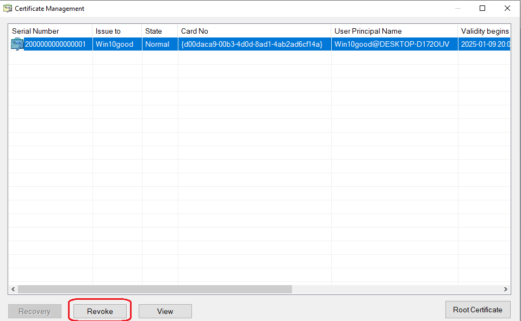Viewport: 521px width, 321px height.
Task: Click the Certificate Management title bar icon
Action: tap(8, 9)
